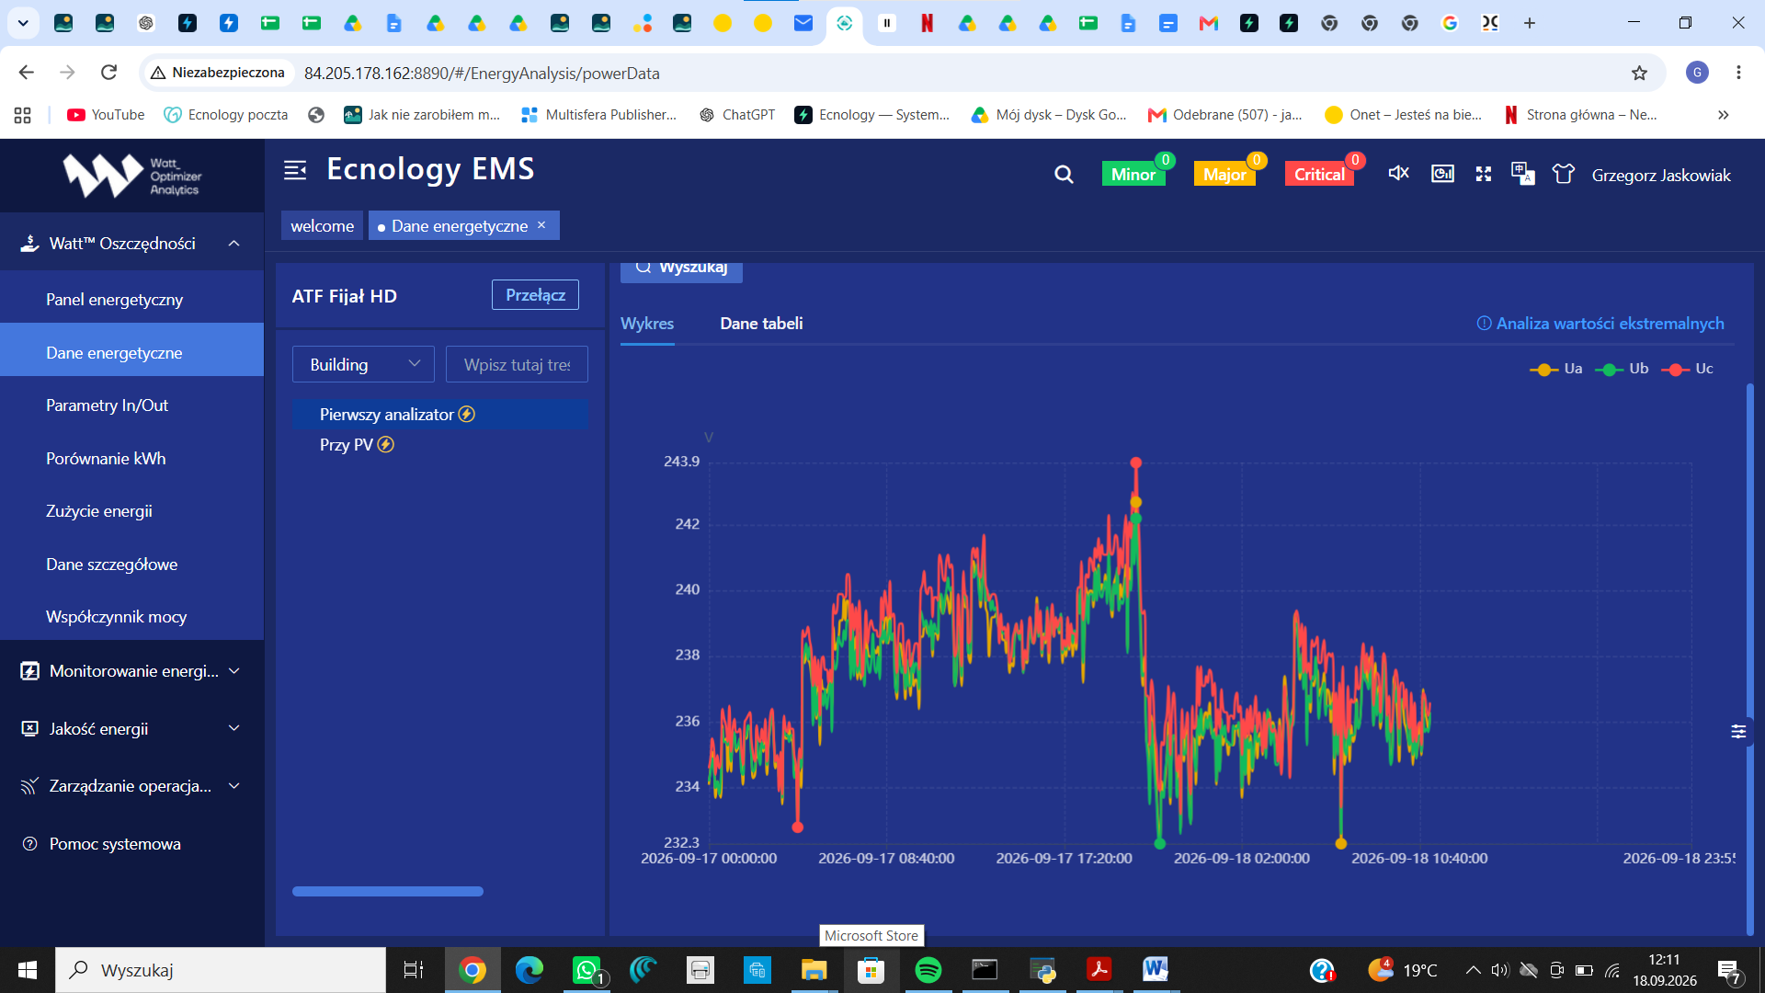The image size is (1765, 993).
Task: Close Dane energetyczne tab with X
Action: click(x=541, y=225)
